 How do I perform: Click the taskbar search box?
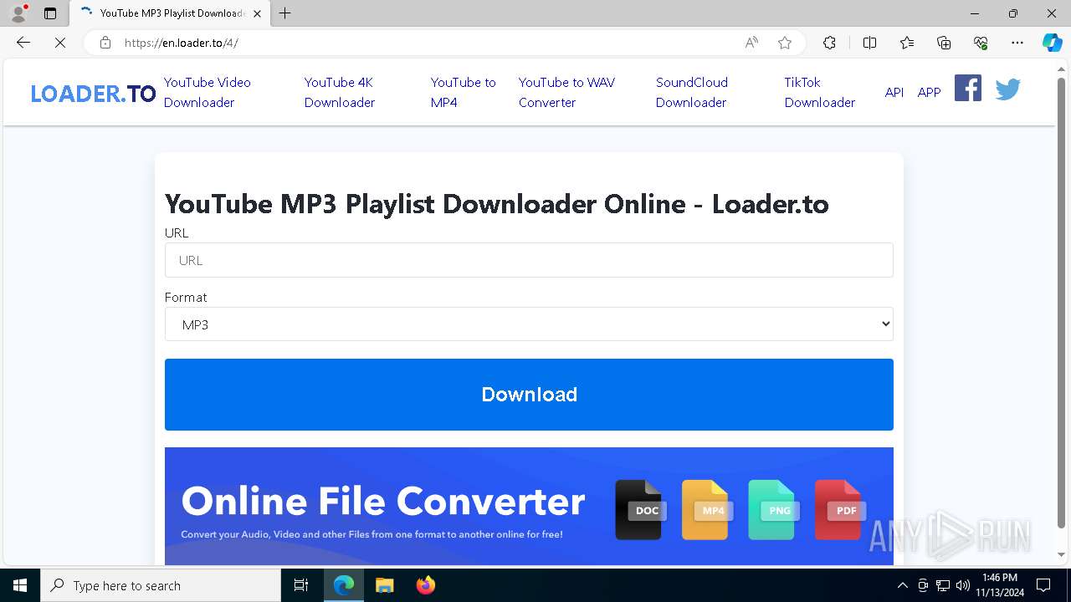coord(161,585)
